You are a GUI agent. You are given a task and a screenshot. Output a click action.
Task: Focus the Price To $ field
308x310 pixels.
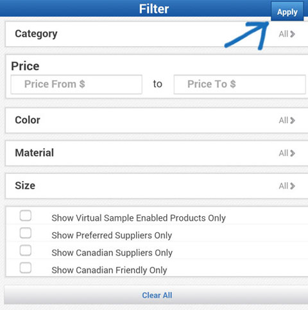point(239,84)
